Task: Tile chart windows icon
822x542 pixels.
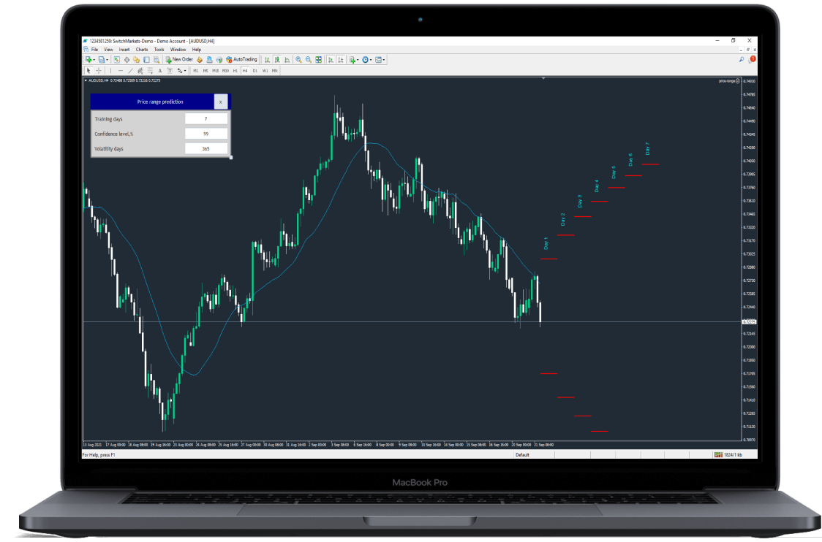Action: pos(319,60)
